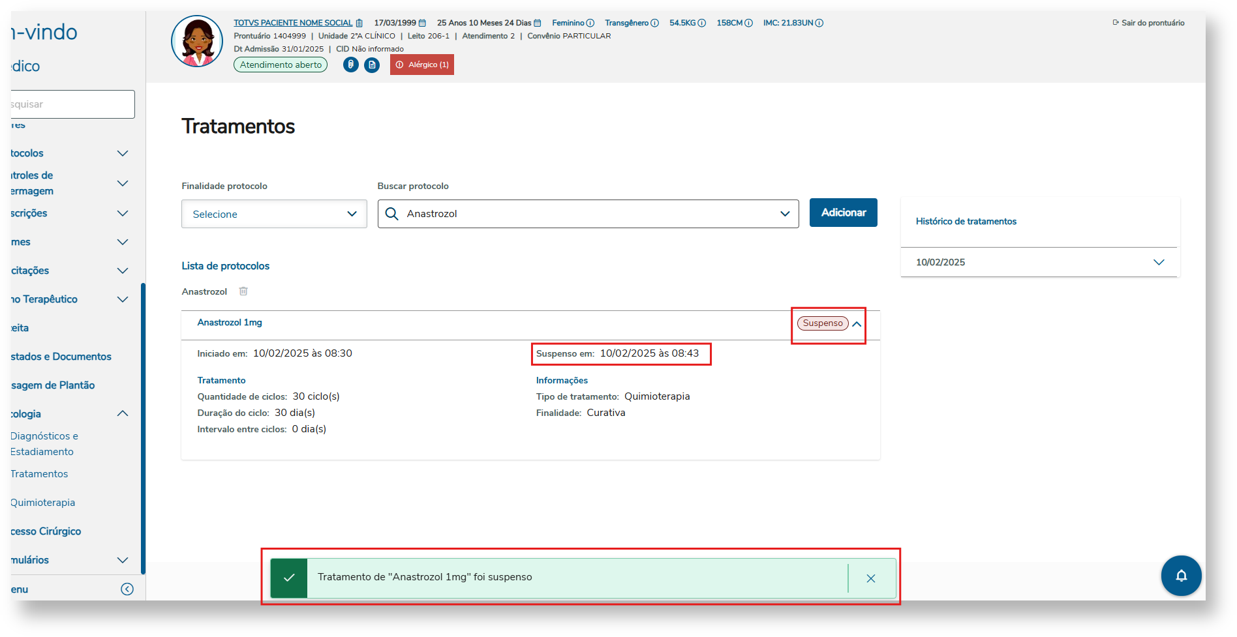Click the Adicionar button
Viewport: 1237px width, 637px height.
[x=843, y=213]
